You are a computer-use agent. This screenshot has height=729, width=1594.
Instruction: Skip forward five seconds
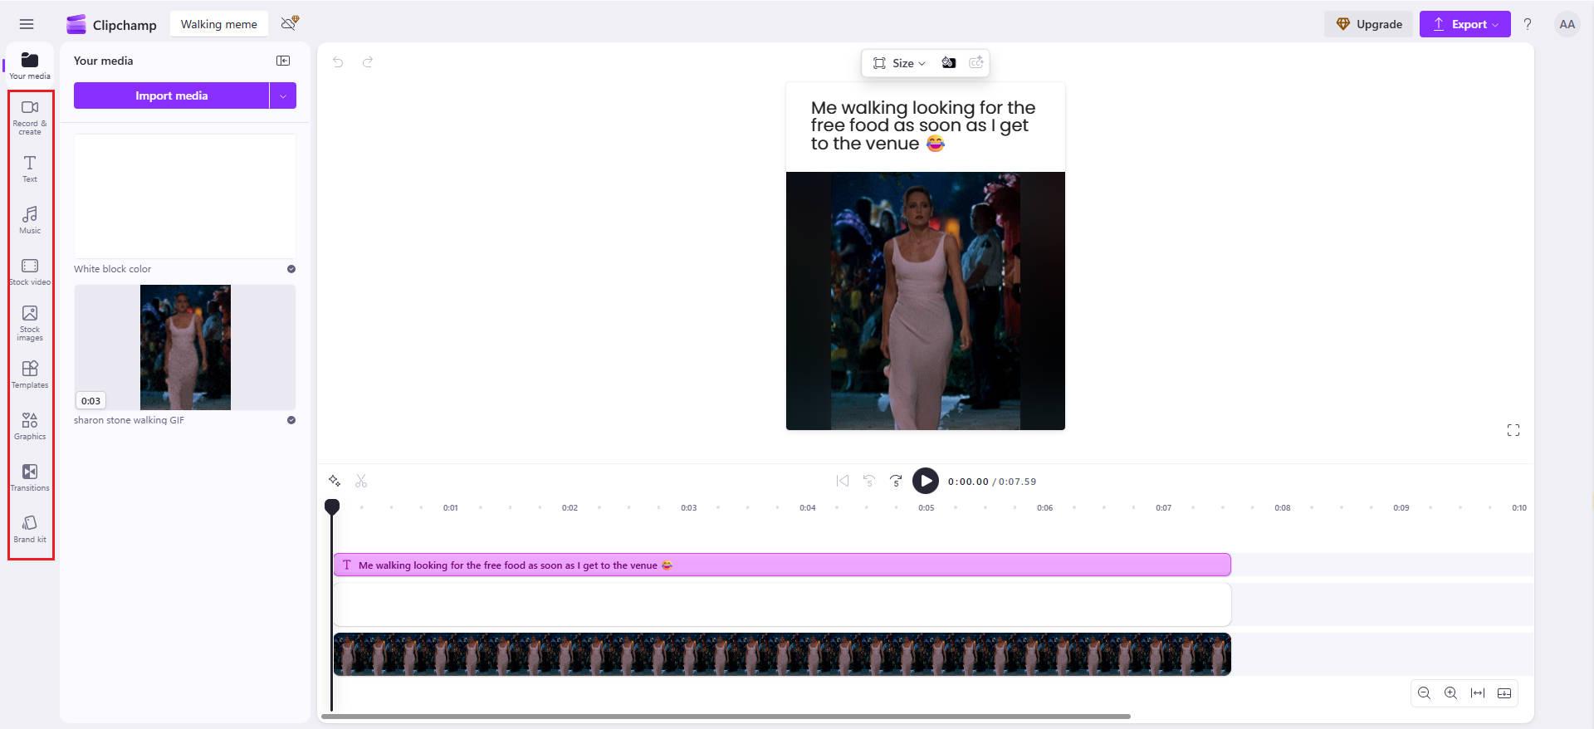[x=896, y=481]
